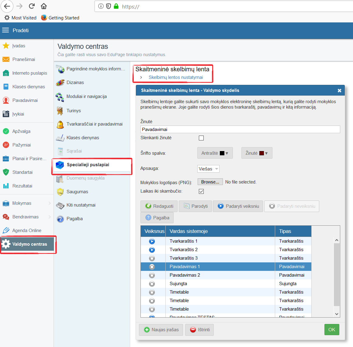Click the active play icon for Tvarkaraštis 1
Viewport: 353px width, 347px height.
coord(152,241)
